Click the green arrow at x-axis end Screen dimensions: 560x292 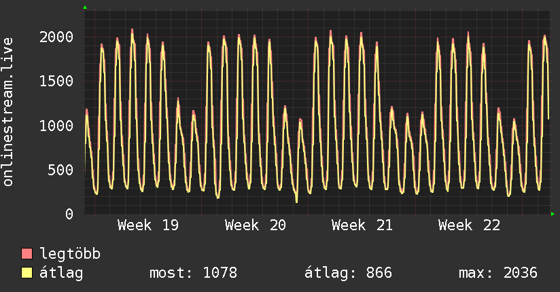[x=553, y=214]
